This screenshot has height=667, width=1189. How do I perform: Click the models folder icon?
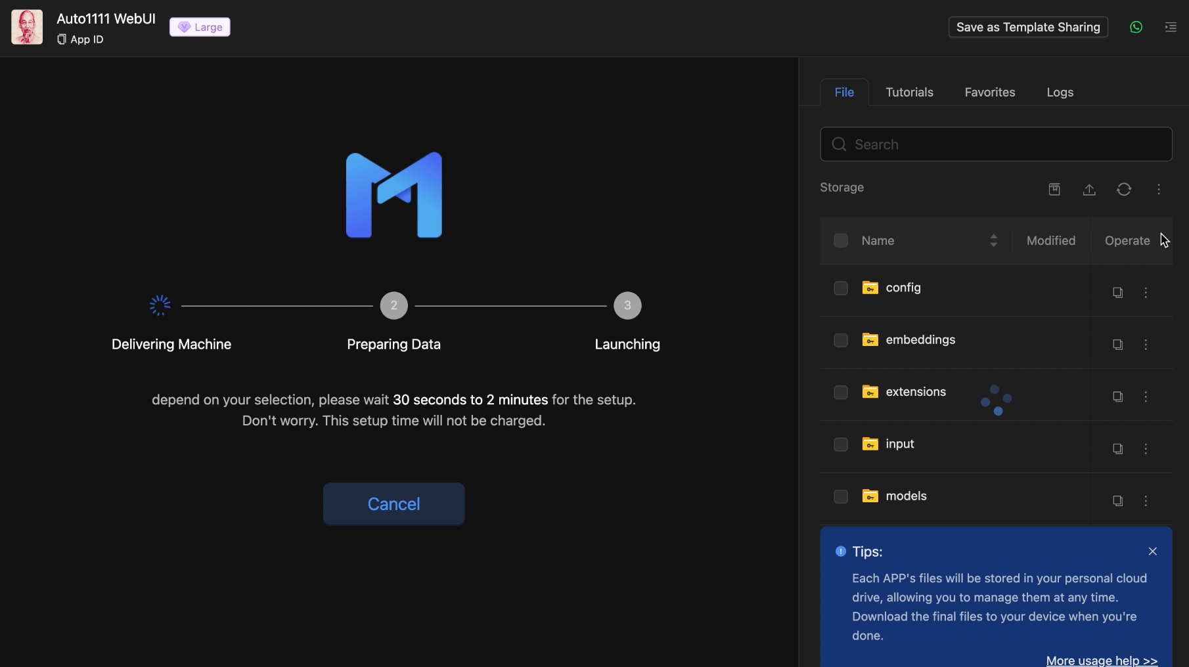tap(870, 496)
